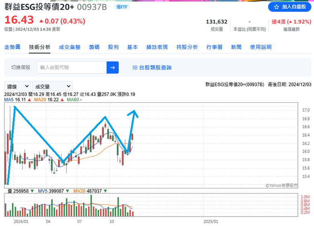This screenshot has width=314, height=226.
Task: Click the 櫃ETF badge
Action: tap(122, 7)
